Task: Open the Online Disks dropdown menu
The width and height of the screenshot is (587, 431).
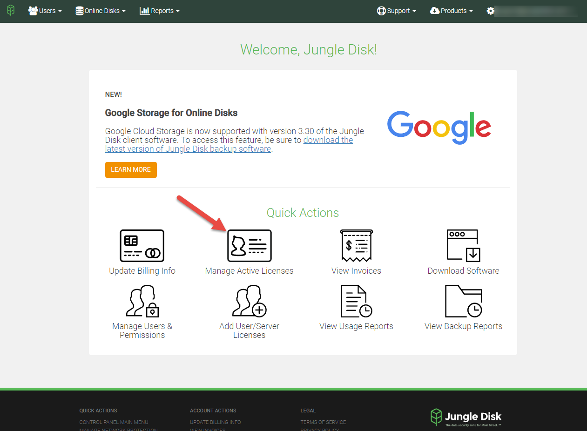Action: pyautogui.click(x=101, y=11)
